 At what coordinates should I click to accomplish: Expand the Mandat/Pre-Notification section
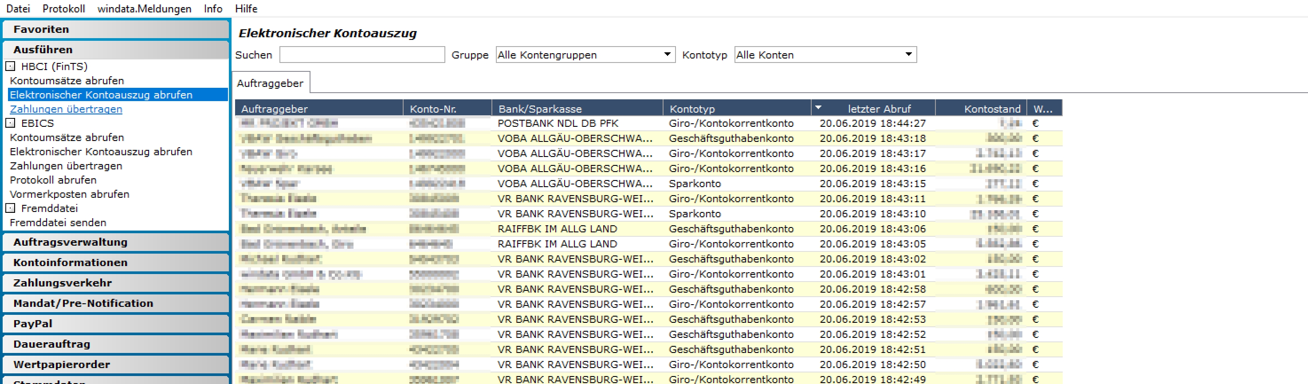(x=116, y=303)
